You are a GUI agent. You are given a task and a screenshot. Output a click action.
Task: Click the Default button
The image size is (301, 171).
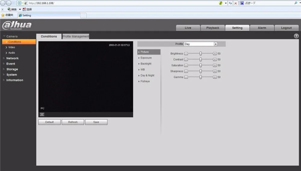pyautogui.click(x=50, y=122)
